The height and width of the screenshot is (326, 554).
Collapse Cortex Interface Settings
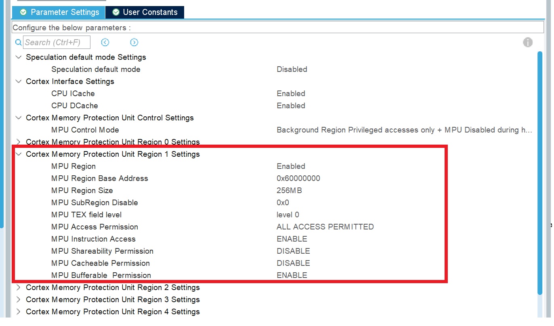coord(18,81)
